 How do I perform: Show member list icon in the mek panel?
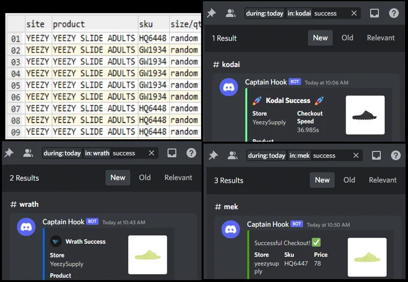(x=232, y=155)
